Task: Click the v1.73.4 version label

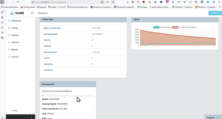Action: [x=14, y=111]
